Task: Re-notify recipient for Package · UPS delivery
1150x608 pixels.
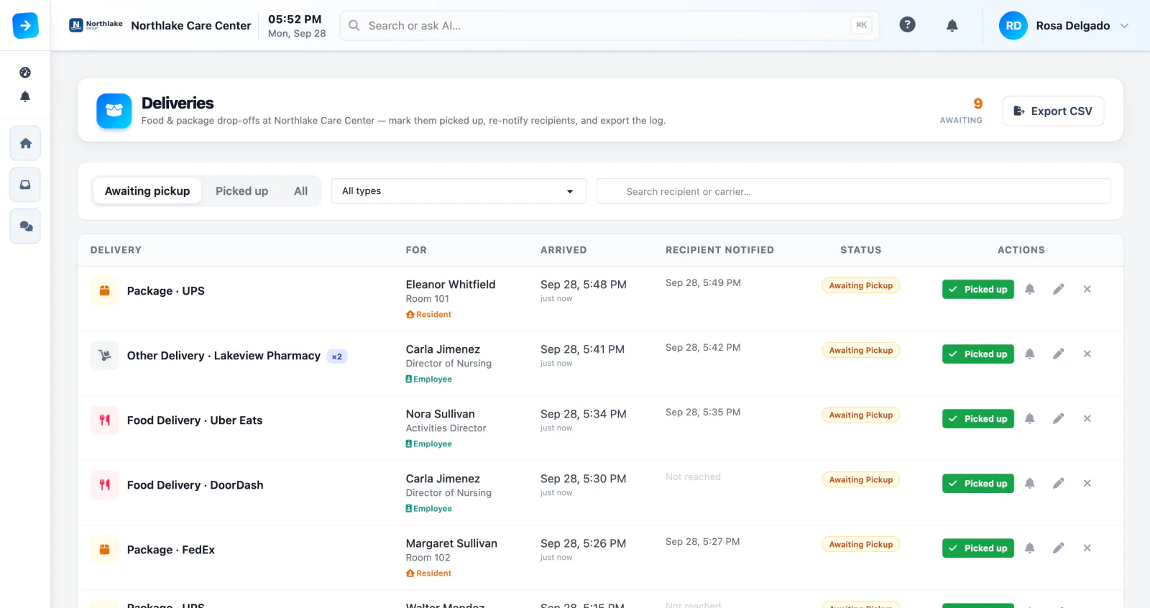Action: pos(1030,289)
